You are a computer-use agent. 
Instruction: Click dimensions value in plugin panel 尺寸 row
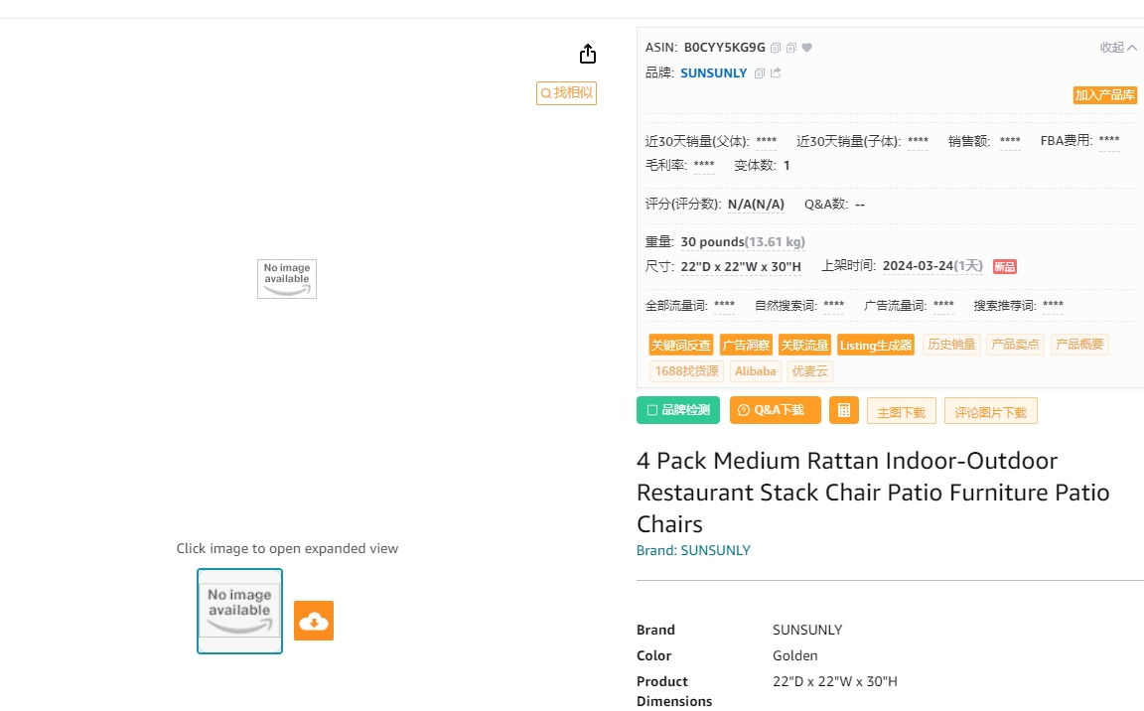741,267
